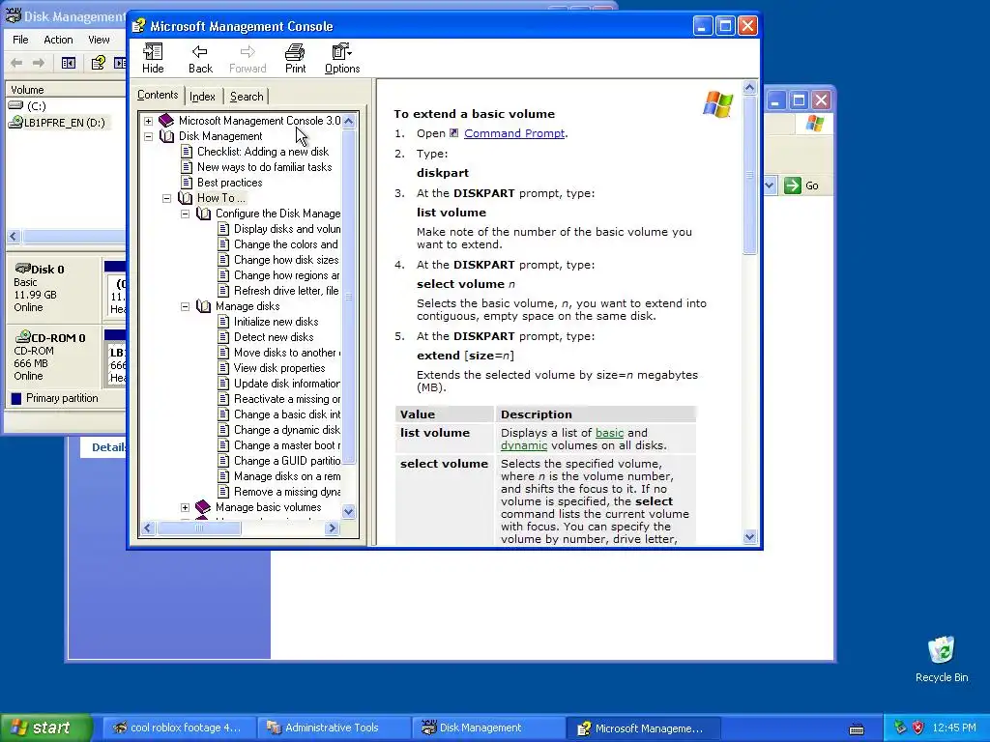Screen dimensions: 990x742
Task: Click show/hide console tree icon in Disk Management
Action: 69,63
